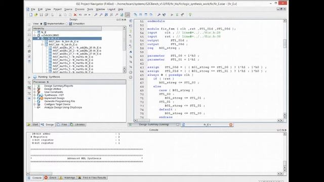Click the Help pointer toolbar icon

coord(164,15)
